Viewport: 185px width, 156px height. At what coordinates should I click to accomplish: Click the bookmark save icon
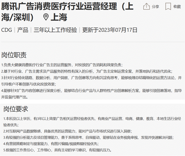[168, 6]
